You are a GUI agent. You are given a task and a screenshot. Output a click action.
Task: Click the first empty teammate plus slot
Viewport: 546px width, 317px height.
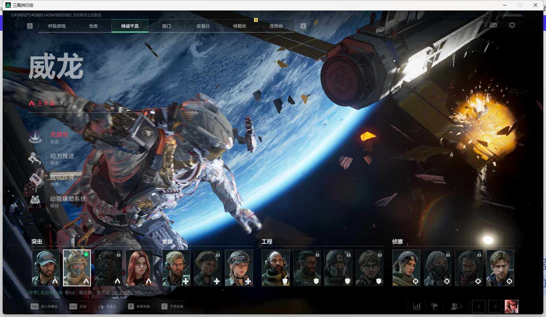[478, 307]
